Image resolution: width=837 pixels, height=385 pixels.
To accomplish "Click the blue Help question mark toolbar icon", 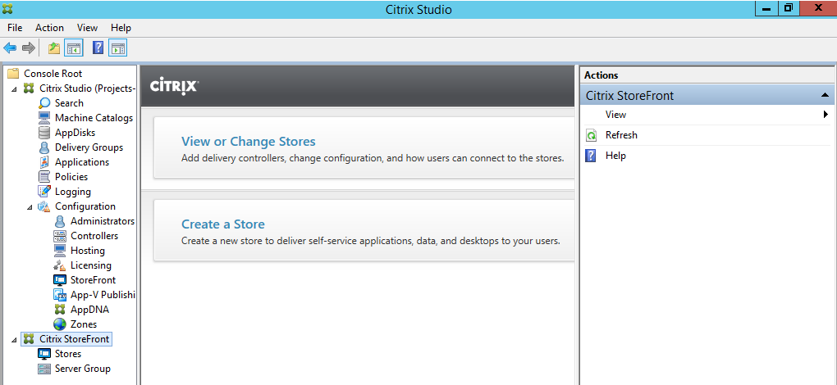I will [98, 48].
